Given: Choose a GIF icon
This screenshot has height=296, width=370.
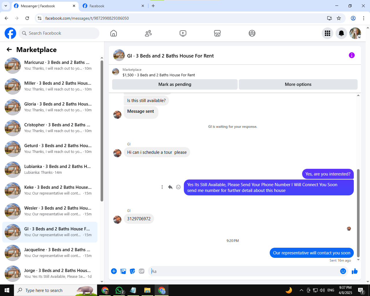Looking at the screenshot, I should pyautogui.click(x=142, y=271).
